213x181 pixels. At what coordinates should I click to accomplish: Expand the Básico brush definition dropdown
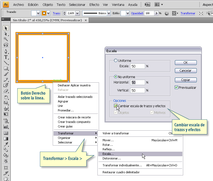tap(108, 13)
